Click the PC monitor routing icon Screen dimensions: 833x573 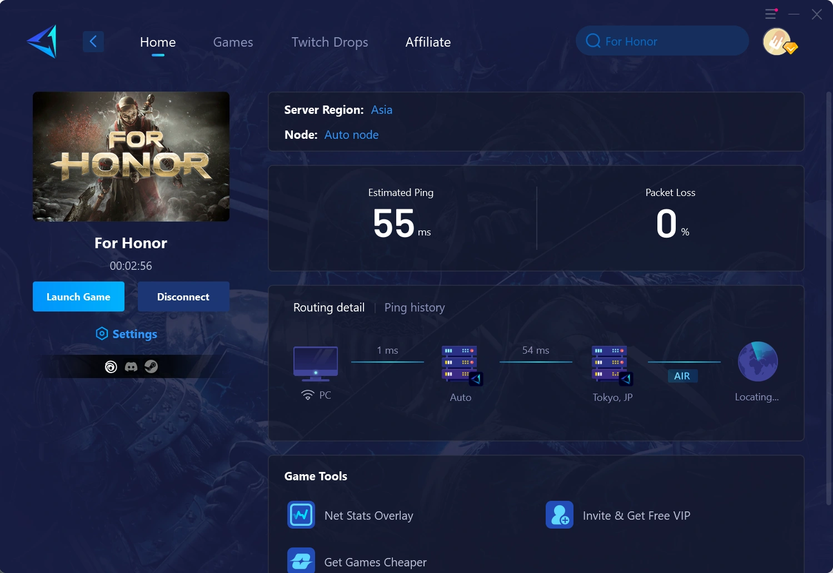pos(316,364)
